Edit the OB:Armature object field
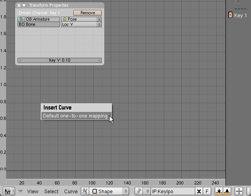 tap(42, 19)
